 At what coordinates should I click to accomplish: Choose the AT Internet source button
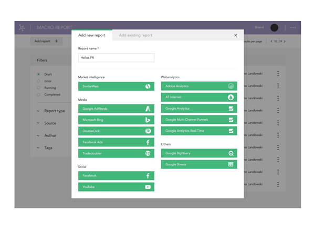click(199, 97)
